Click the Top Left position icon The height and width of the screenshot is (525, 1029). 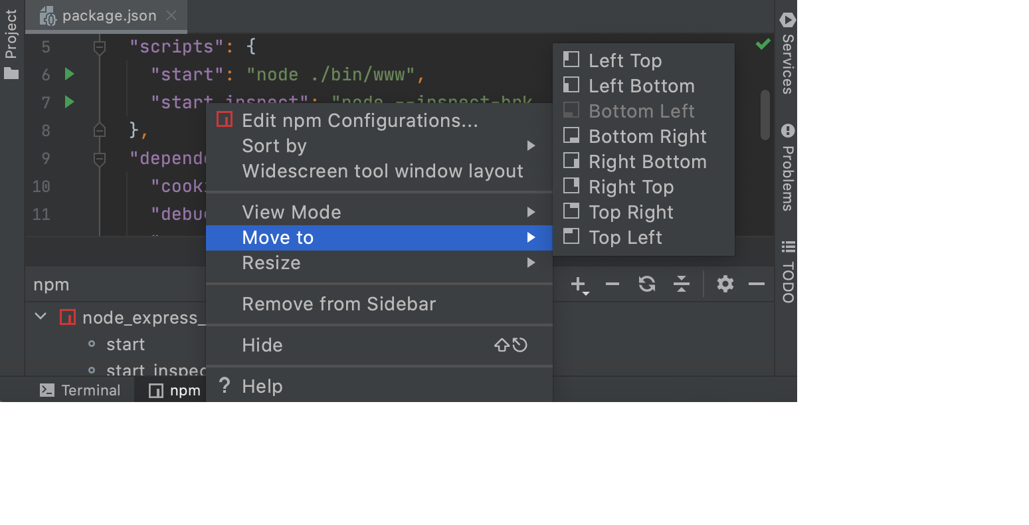571,236
